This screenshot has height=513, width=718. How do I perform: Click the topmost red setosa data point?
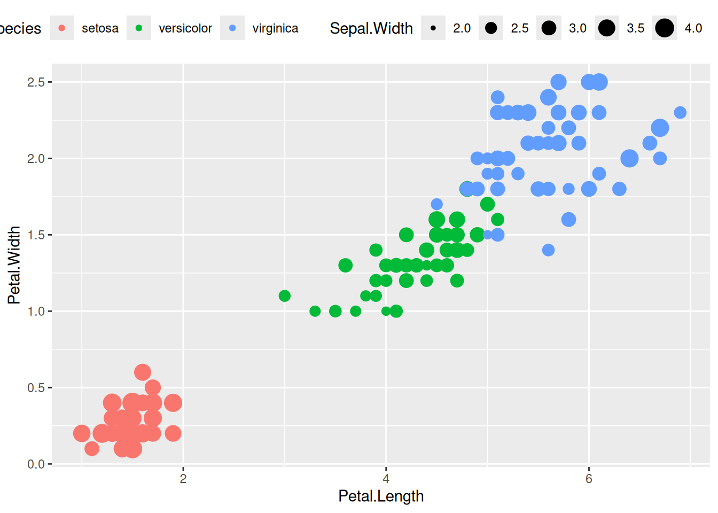143,372
